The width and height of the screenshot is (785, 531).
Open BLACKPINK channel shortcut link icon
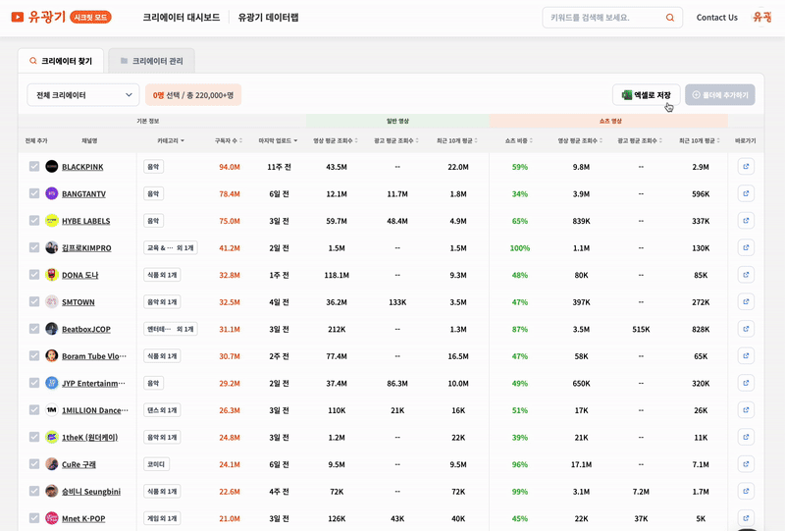746,167
